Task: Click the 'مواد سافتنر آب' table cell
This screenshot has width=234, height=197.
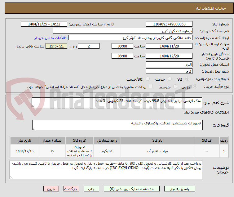Action: (157, 151)
